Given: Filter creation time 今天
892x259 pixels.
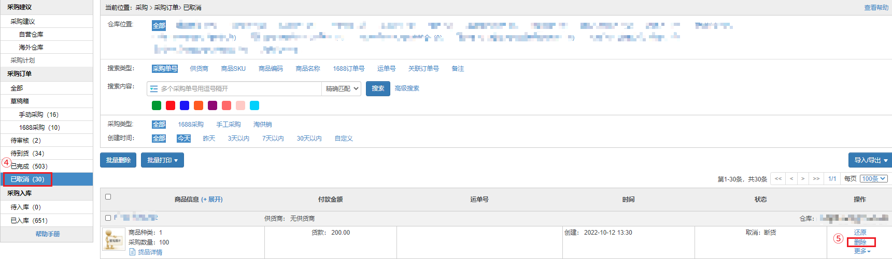Looking at the screenshot, I should (x=184, y=139).
